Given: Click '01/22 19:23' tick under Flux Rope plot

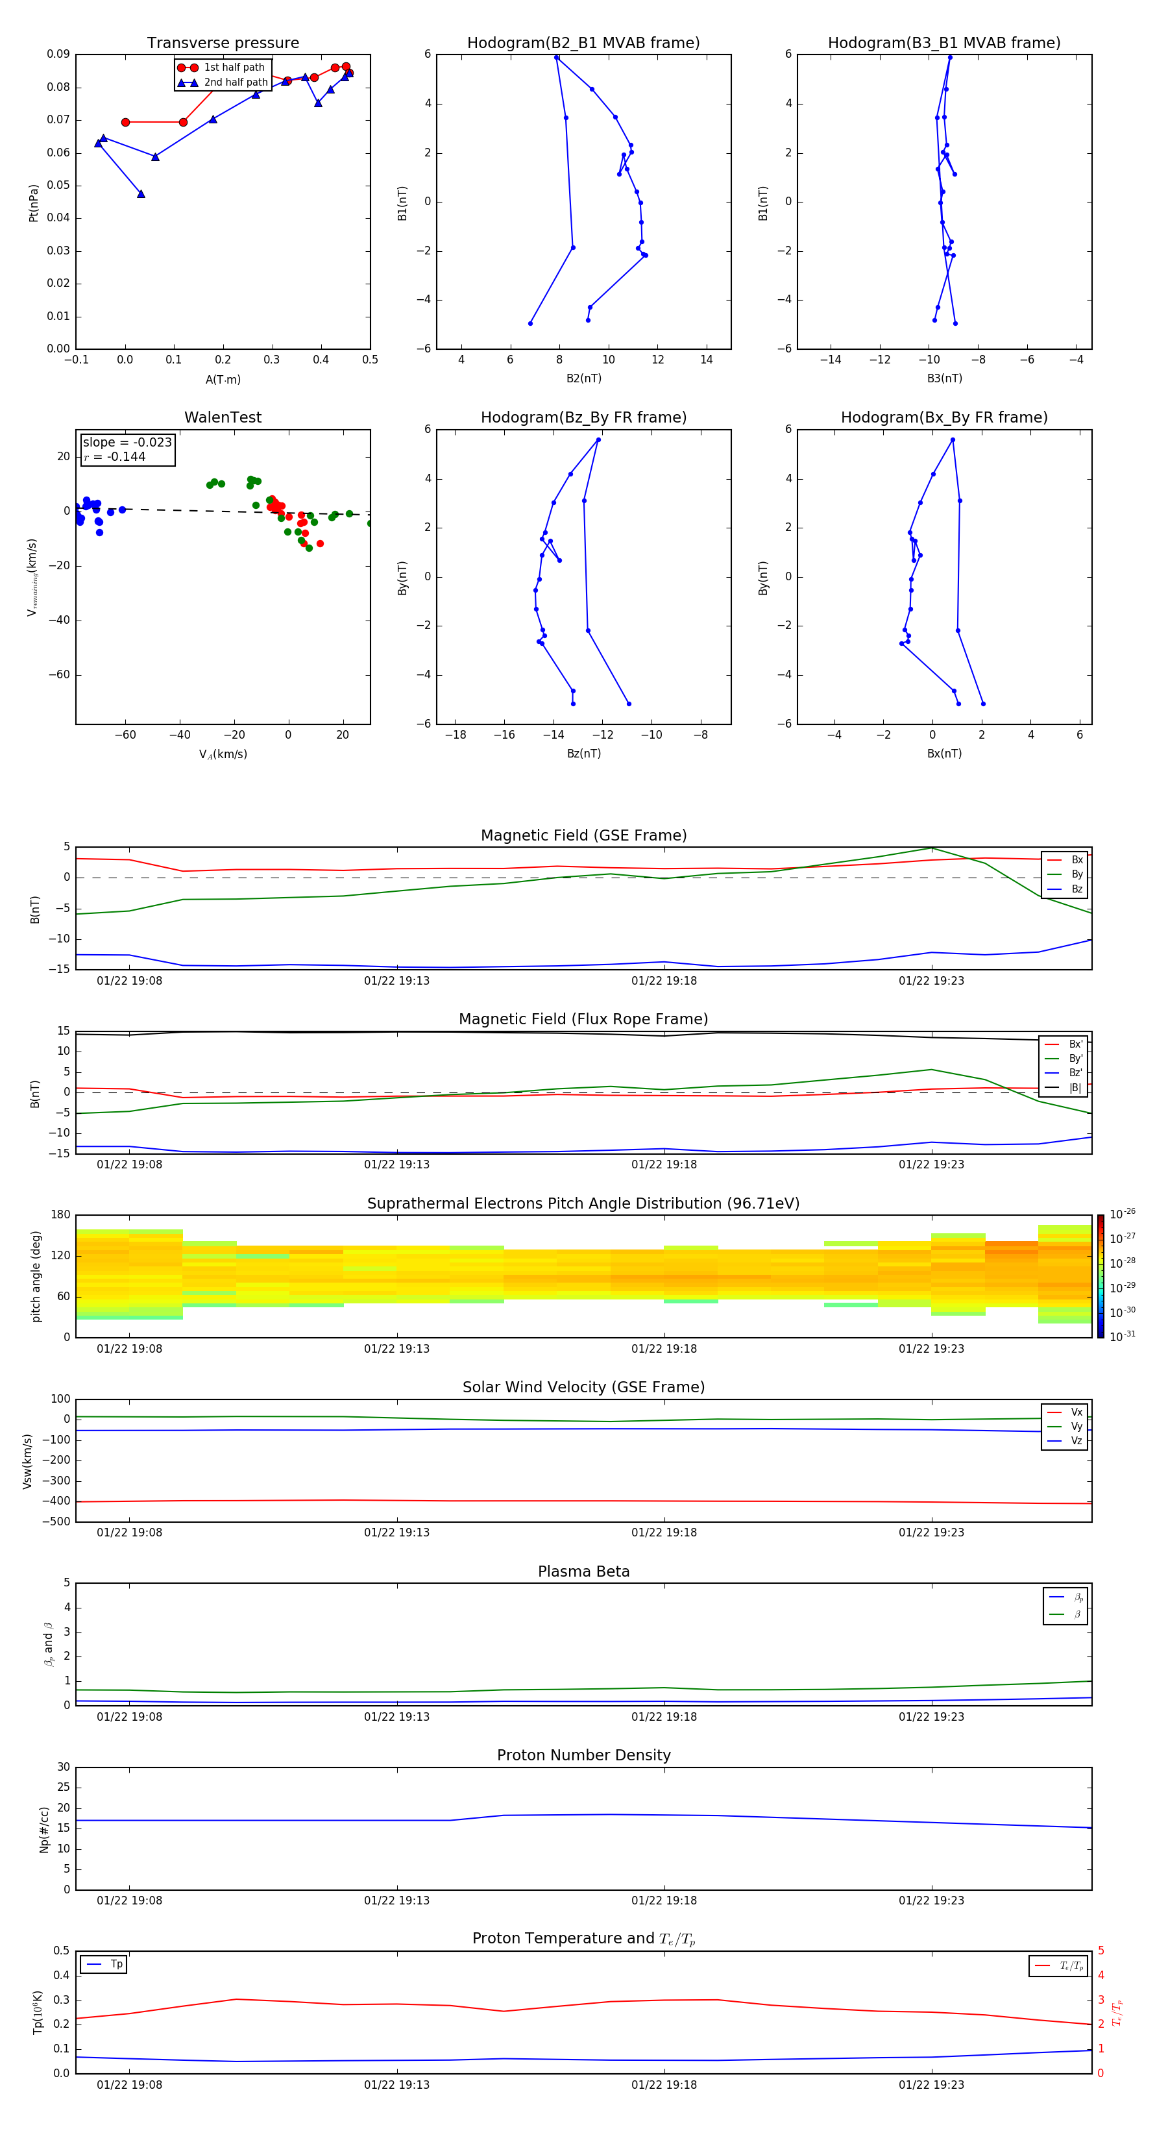Looking at the screenshot, I should 931,1165.
